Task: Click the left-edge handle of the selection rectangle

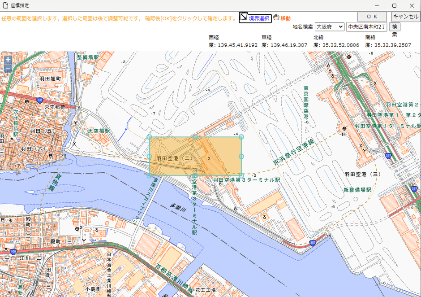Action: click(150, 156)
